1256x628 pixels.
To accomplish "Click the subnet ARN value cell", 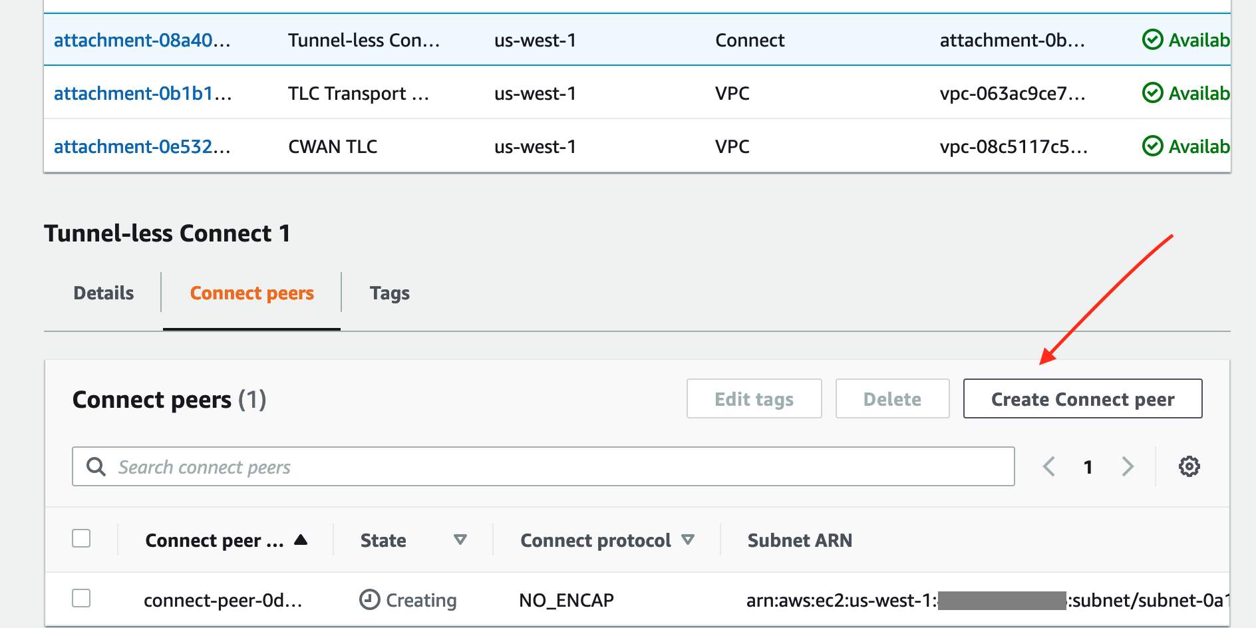I will click(x=988, y=600).
